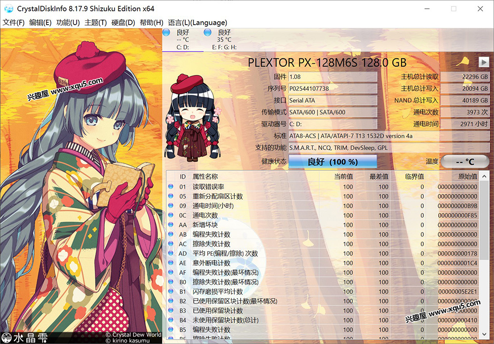Click the attribute list scroll-up arrow
Viewport: 494px width, 344px height.
pyautogui.click(x=484, y=176)
